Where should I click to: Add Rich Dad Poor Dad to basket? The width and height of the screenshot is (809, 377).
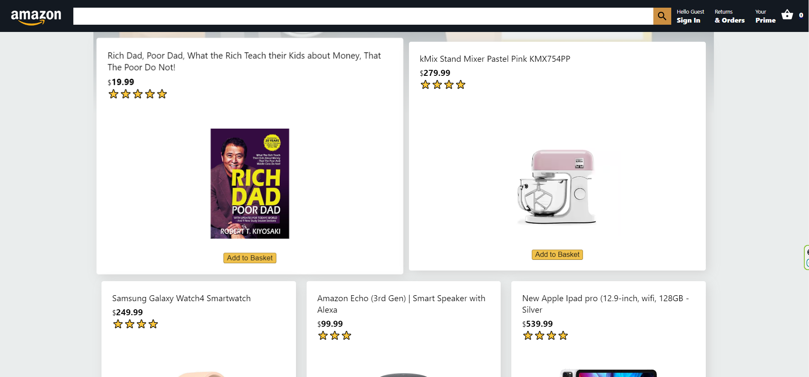(249, 258)
